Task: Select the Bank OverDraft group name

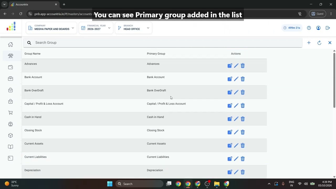Action: pos(34,90)
